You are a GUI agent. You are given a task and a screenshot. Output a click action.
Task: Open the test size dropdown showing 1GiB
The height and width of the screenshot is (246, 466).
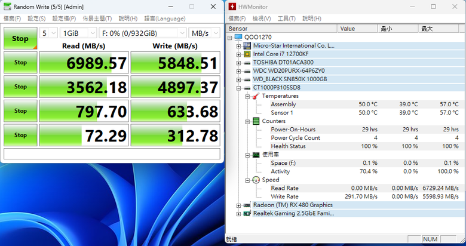(78, 33)
